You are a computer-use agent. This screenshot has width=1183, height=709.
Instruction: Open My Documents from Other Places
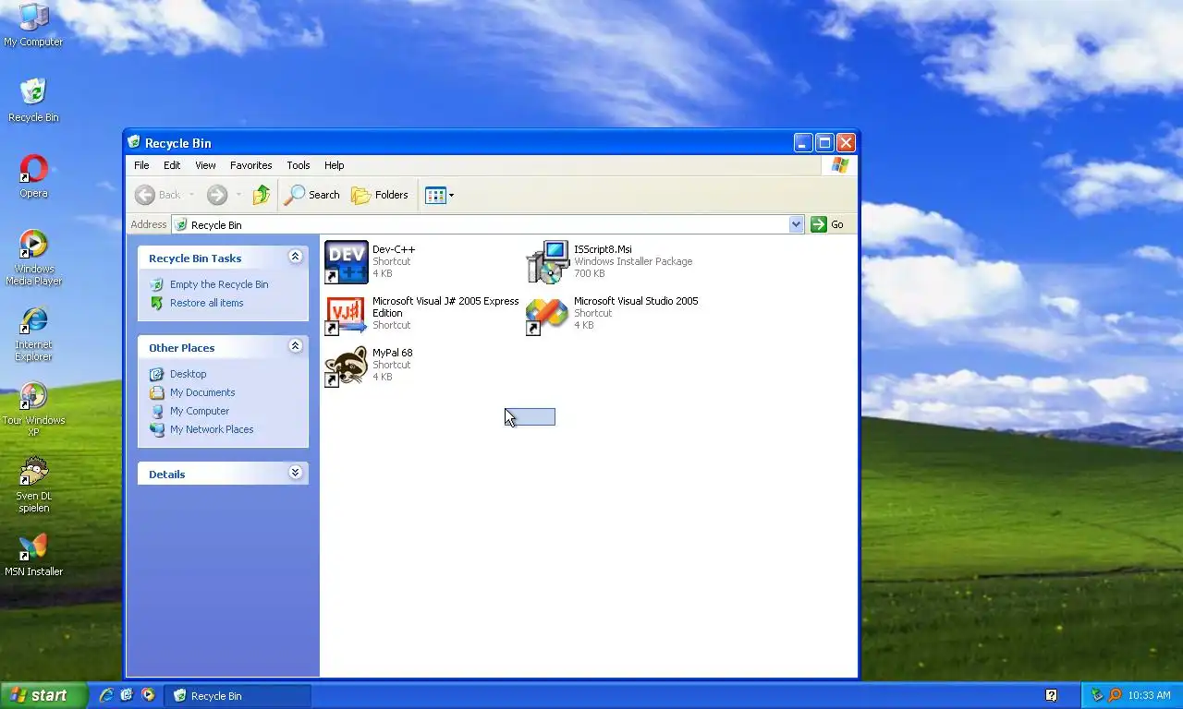click(x=202, y=392)
